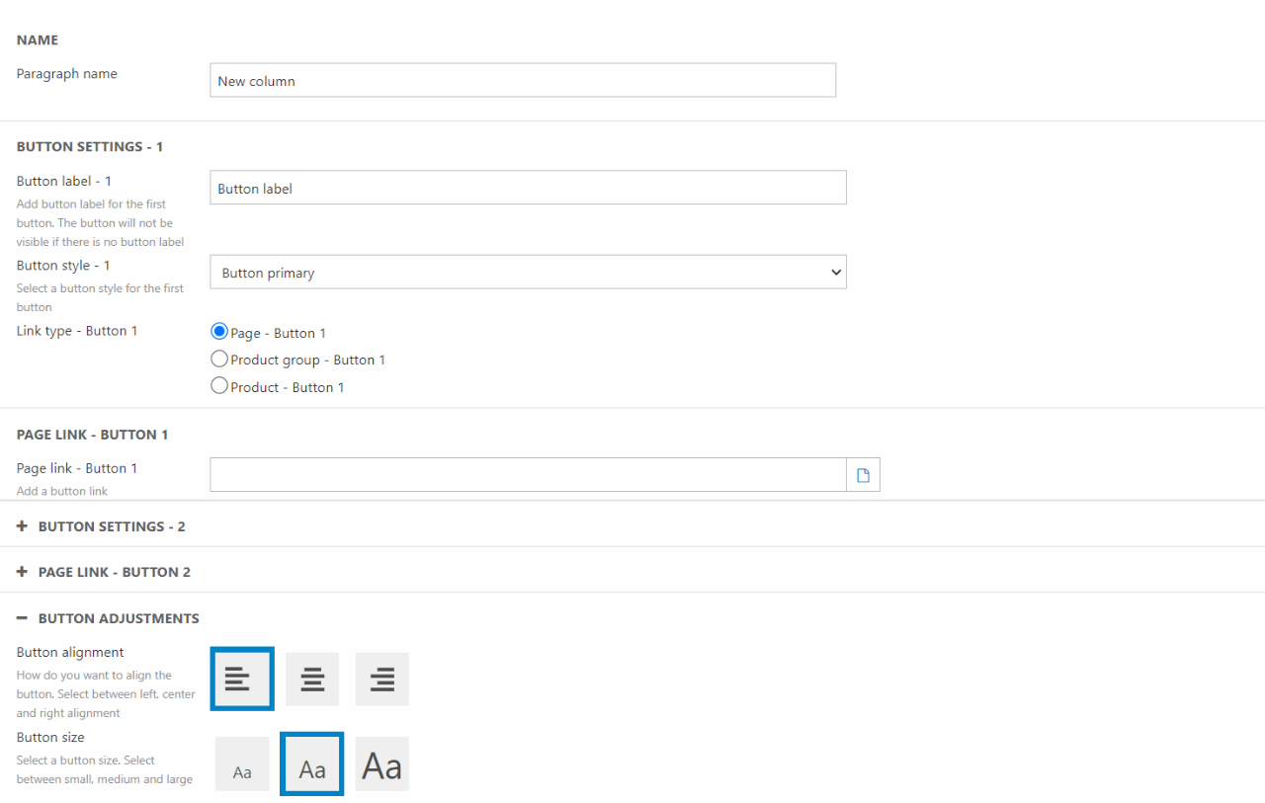Click the page picker icon beside Page link
Image resolution: width=1265 pixels, height=803 pixels.
pyautogui.click(x=863, y=475)
